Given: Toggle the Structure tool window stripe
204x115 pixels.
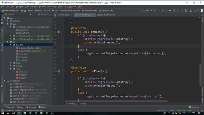Looking at the screenshot, I should coord(2,33).
